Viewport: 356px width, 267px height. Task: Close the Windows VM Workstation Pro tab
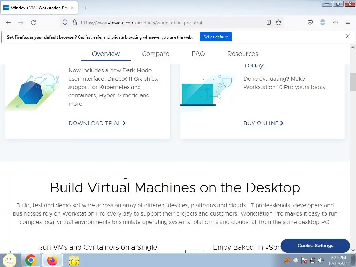tap(72, 8)
